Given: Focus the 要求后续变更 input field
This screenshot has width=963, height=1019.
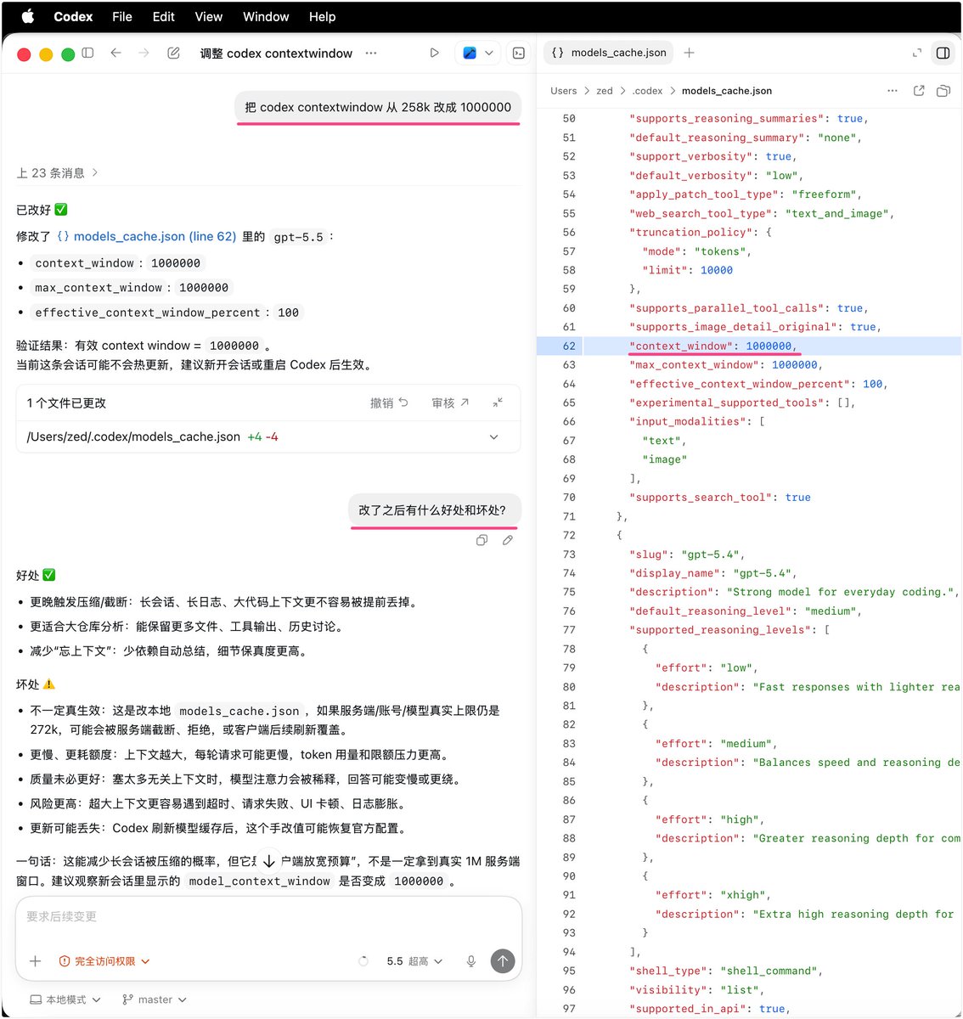Looking at the screenshot, I should click(268, 917).
